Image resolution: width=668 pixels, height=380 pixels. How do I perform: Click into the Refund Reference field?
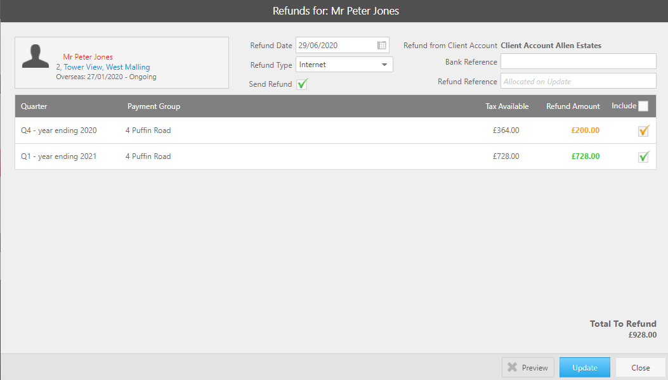tap(578, 81)
